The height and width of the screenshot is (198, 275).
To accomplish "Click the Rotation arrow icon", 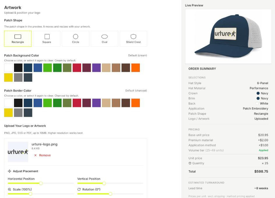I will (79, 190).
